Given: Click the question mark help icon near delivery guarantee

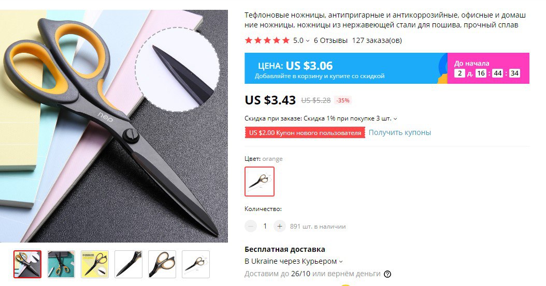Looking at the screenshot, I should (x=387, y=274).
